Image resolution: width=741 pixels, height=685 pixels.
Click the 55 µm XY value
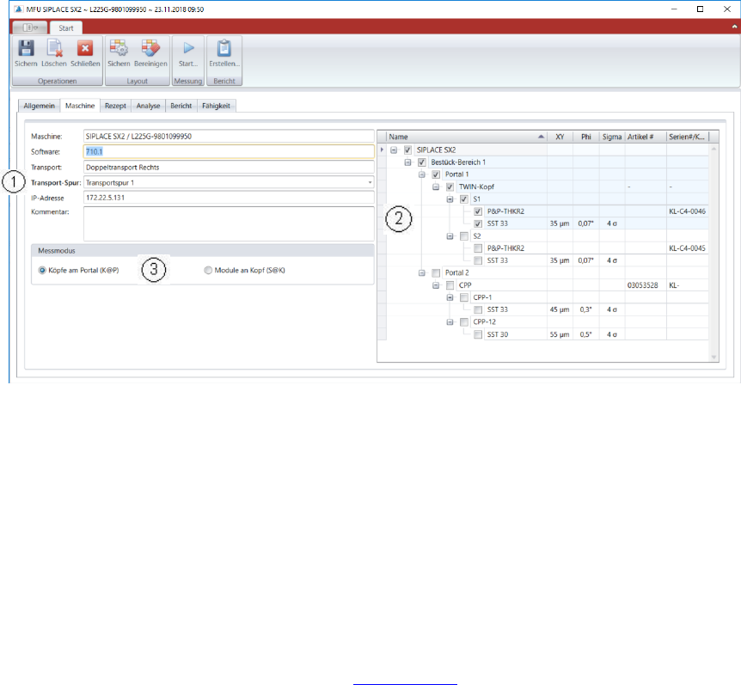click(560, 334)
